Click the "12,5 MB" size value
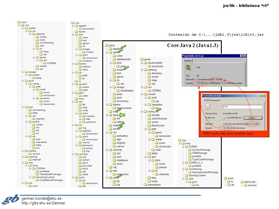Image resolution: width=279 pixels, height=209 pixels. pyautogui.click(x=200, y=83)
